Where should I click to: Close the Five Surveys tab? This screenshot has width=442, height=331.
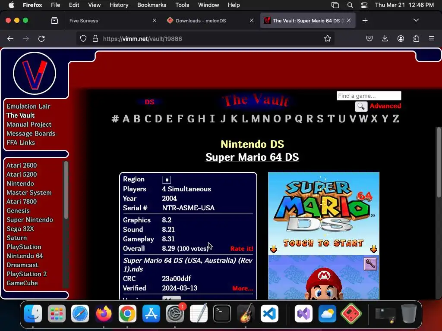[x=154, y=21]
